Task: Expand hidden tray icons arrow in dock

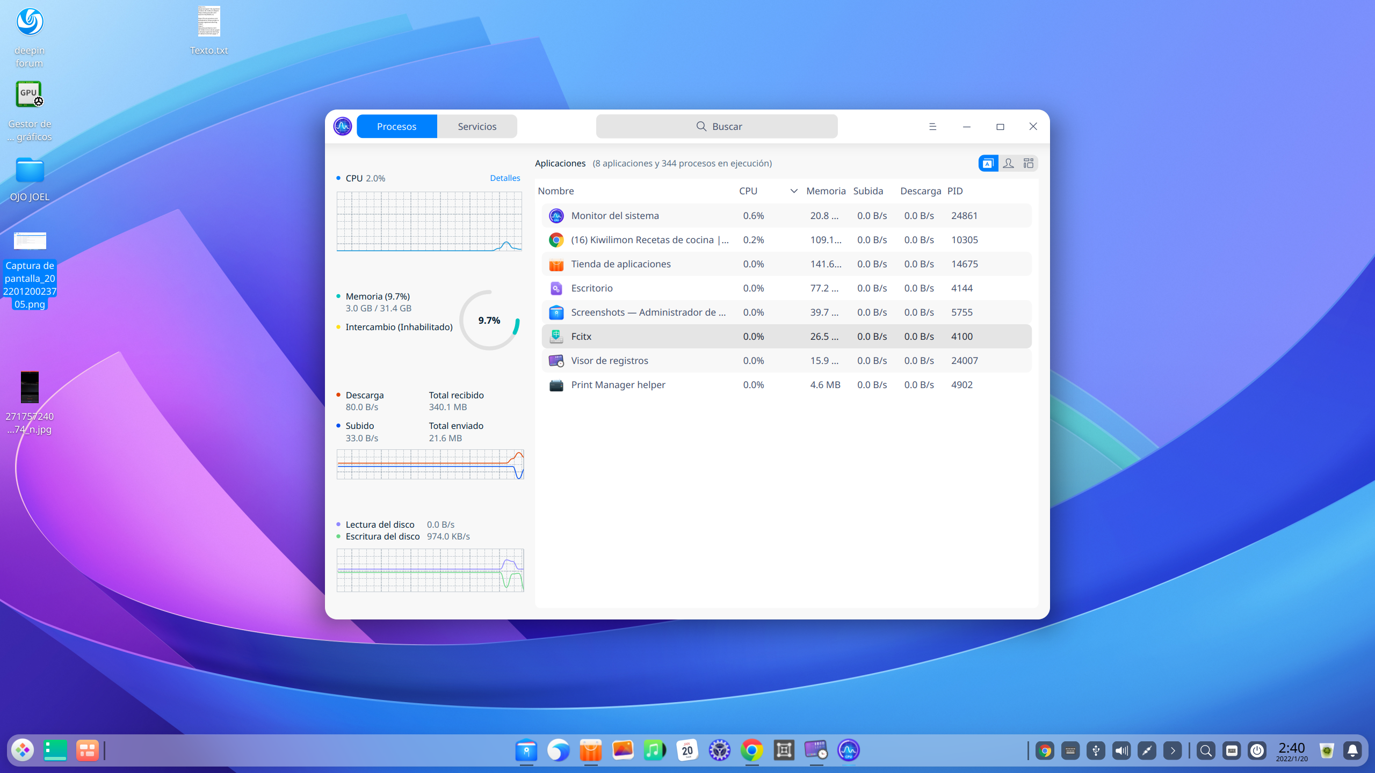Action: (1173, 750)
